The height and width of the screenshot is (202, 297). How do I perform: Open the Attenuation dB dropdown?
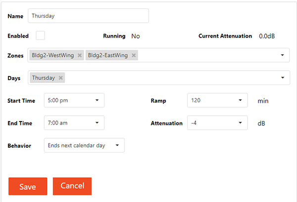[x=217, y=123]
